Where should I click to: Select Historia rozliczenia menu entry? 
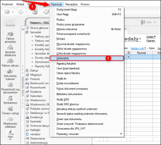point(87,29)
